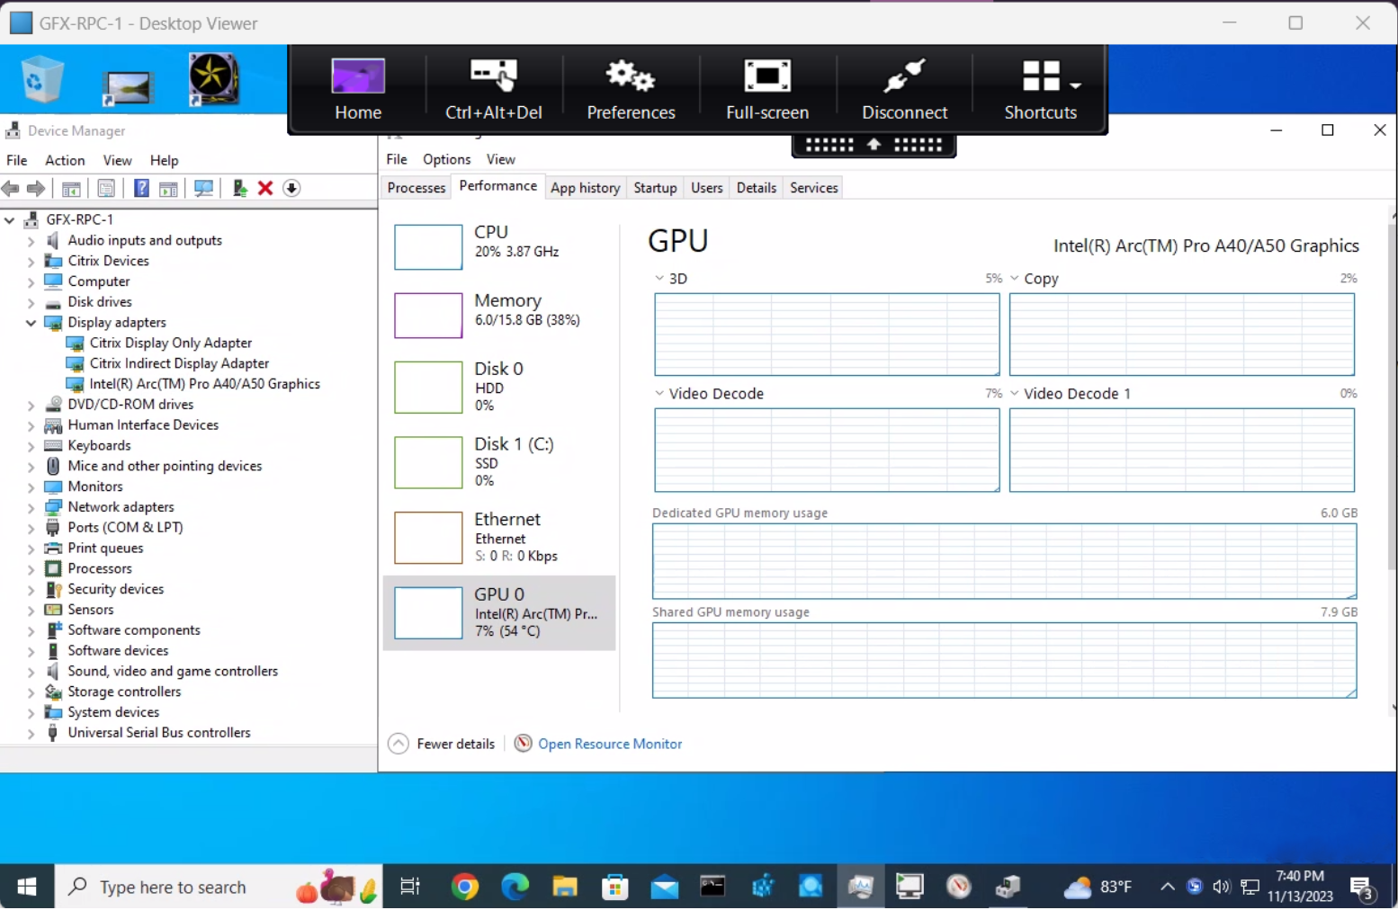The height and width of the screenshot is (910, 1398).
Task: Select the Memory performance panel
Action: (499, 311)
